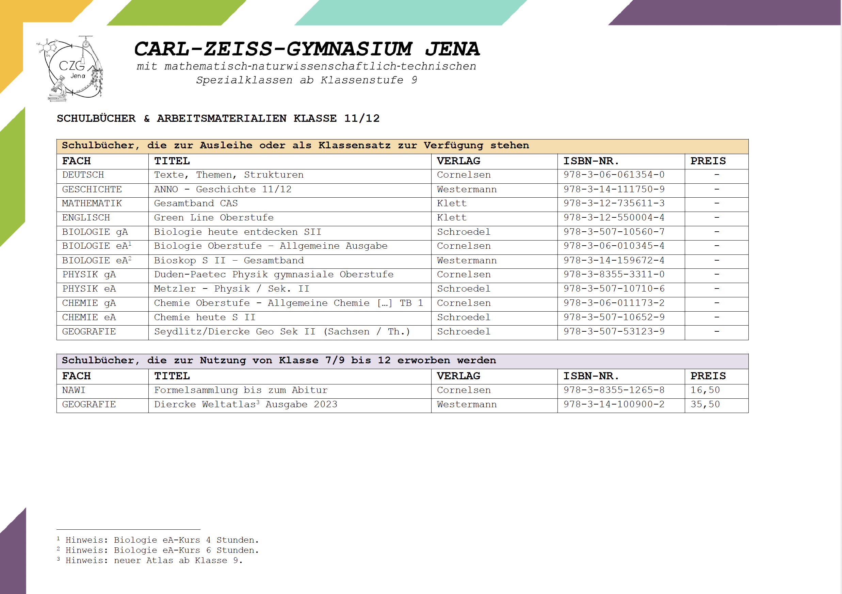Select title 'Texte, Themen, Strukturen'
Image resolution: width=842 pixels, height=594 pixels.
(229, 175)
